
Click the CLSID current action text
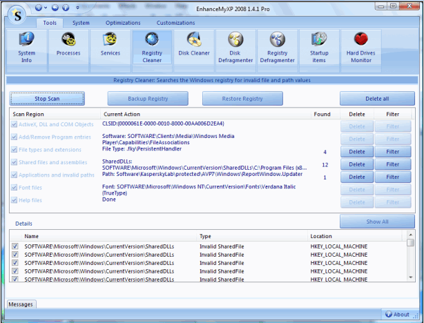point(163,124)
